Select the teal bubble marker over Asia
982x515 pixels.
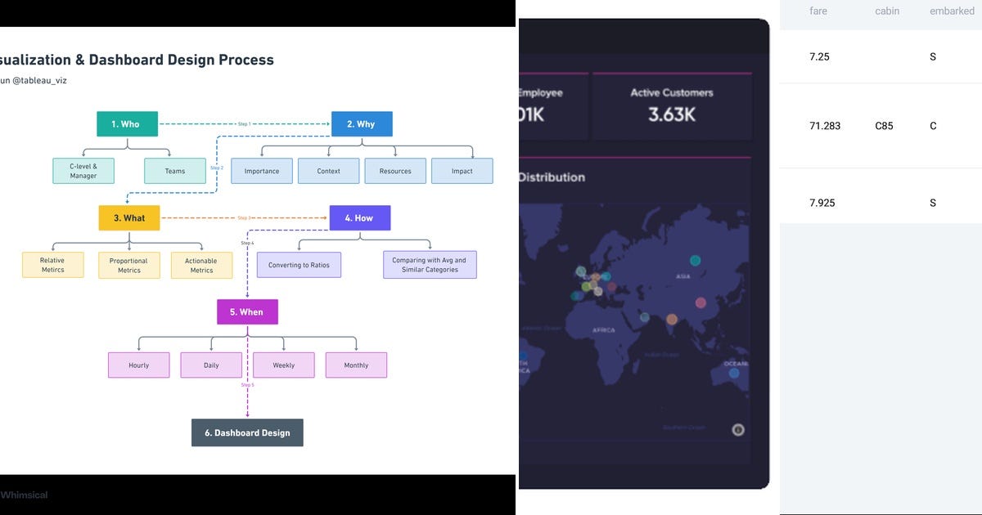coord(695,261)
